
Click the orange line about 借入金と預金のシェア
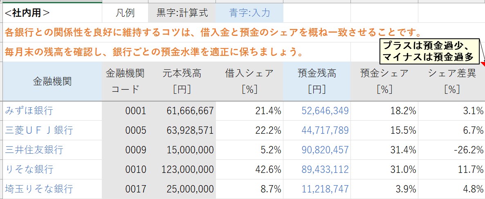point(213,32)
